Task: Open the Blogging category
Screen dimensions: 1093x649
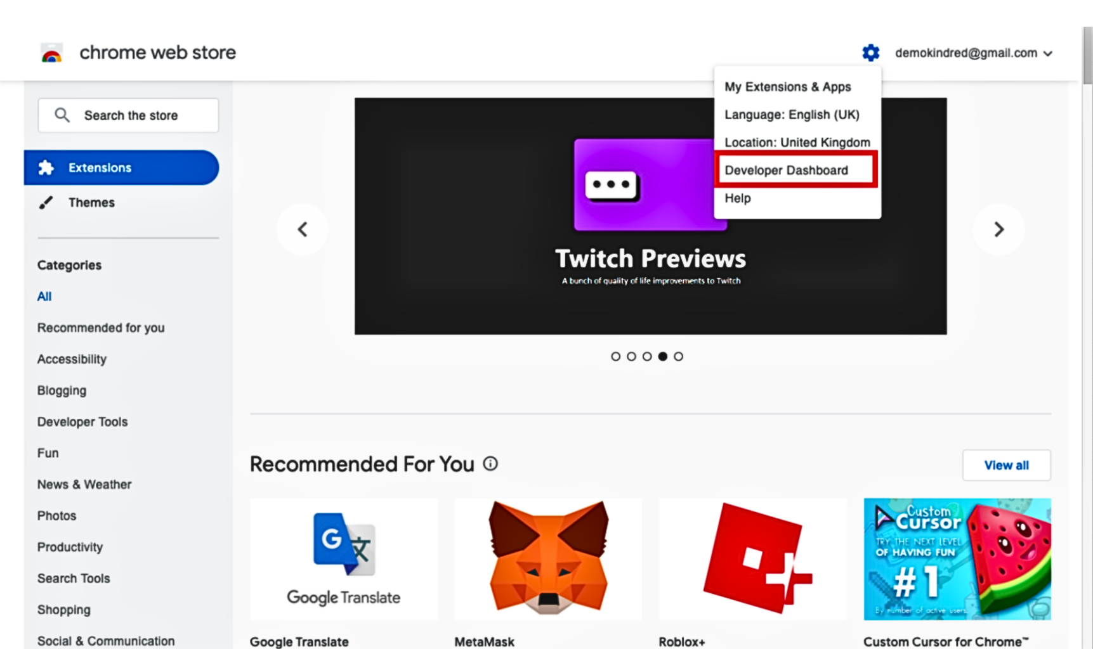Action: [x=62, y=390]
